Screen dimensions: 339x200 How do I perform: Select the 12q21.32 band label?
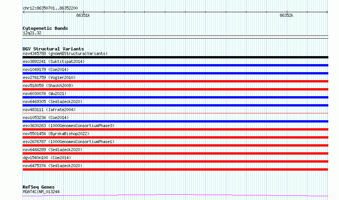pyautogui.click(x=32, y=33)
